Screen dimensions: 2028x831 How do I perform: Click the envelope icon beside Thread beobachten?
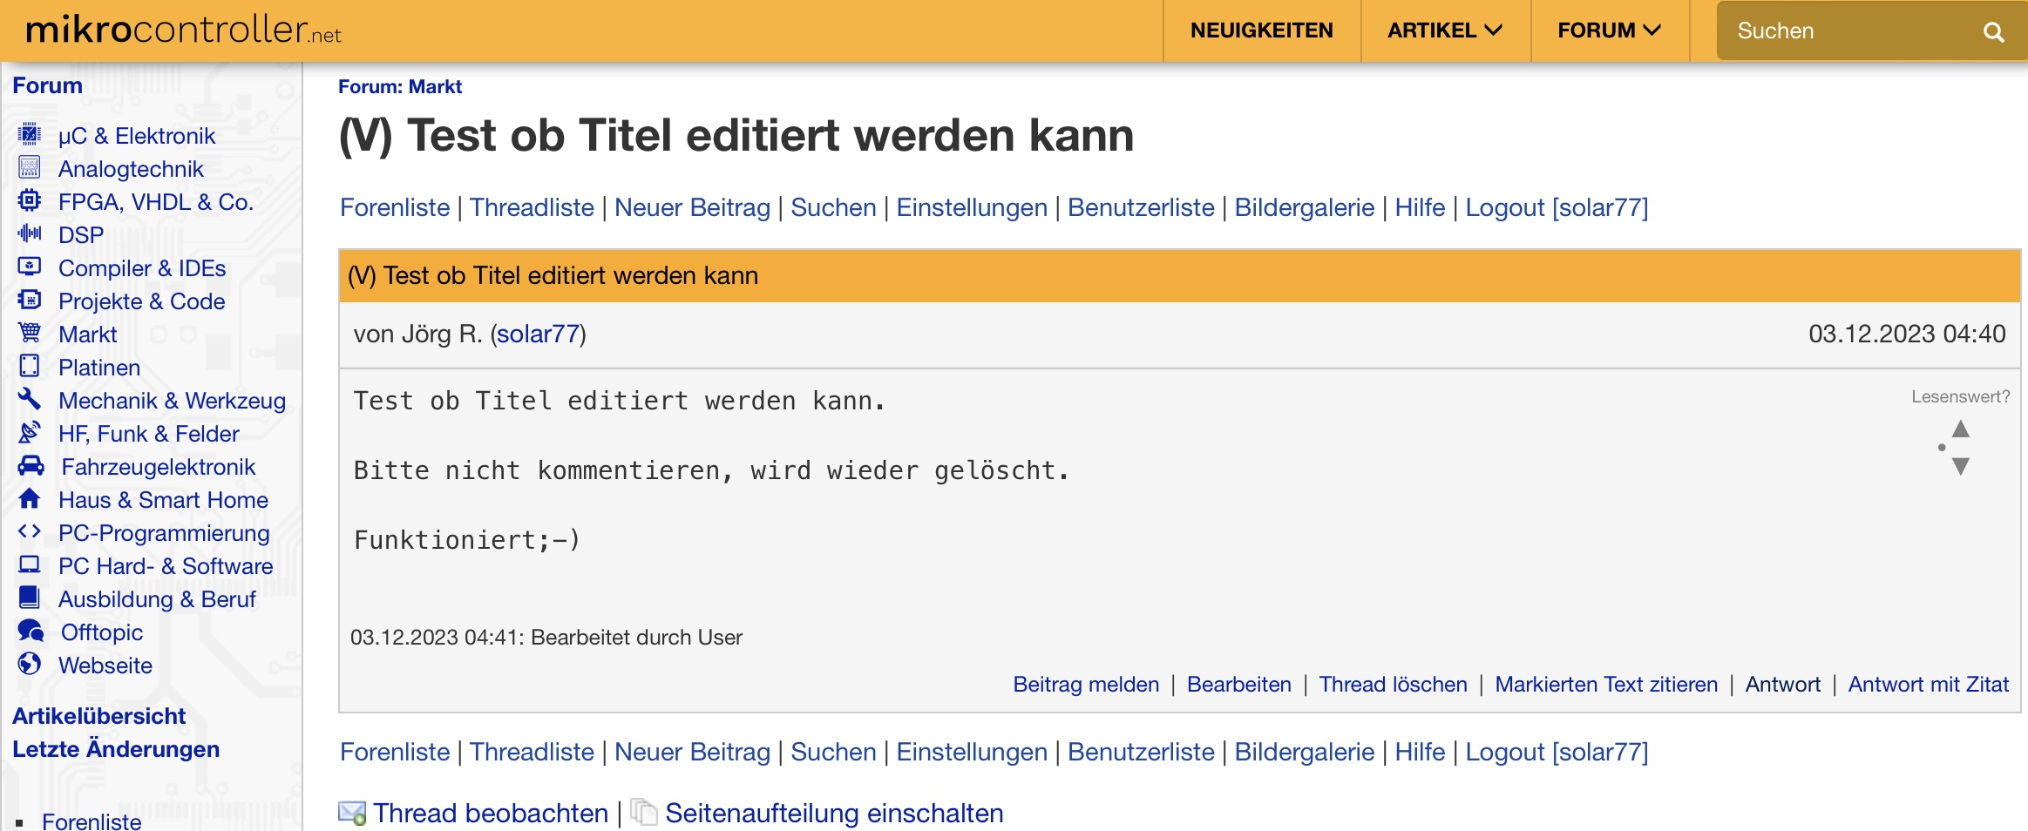pos(352,813)
